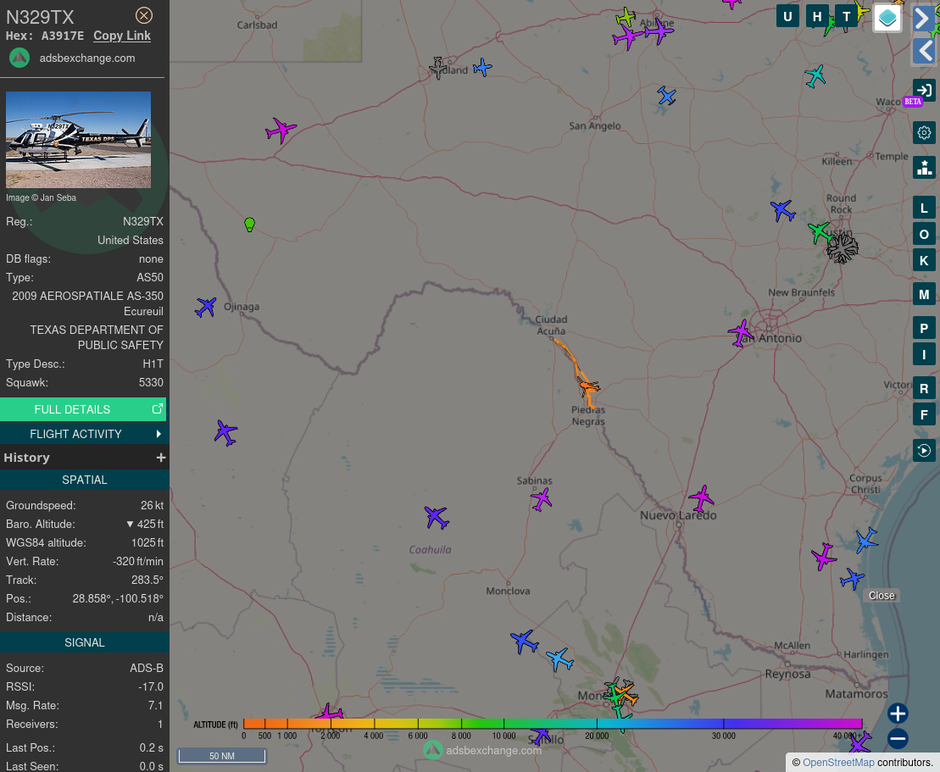Select the blue airplane west of Round Rock

pyautogui.click(x=783, y=211)
